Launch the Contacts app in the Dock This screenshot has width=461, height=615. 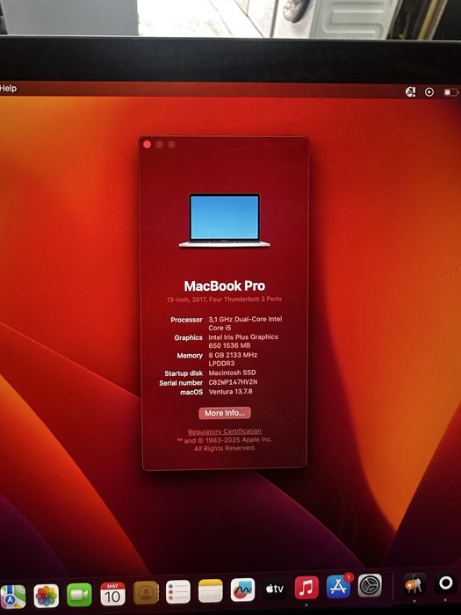[146, 592]
